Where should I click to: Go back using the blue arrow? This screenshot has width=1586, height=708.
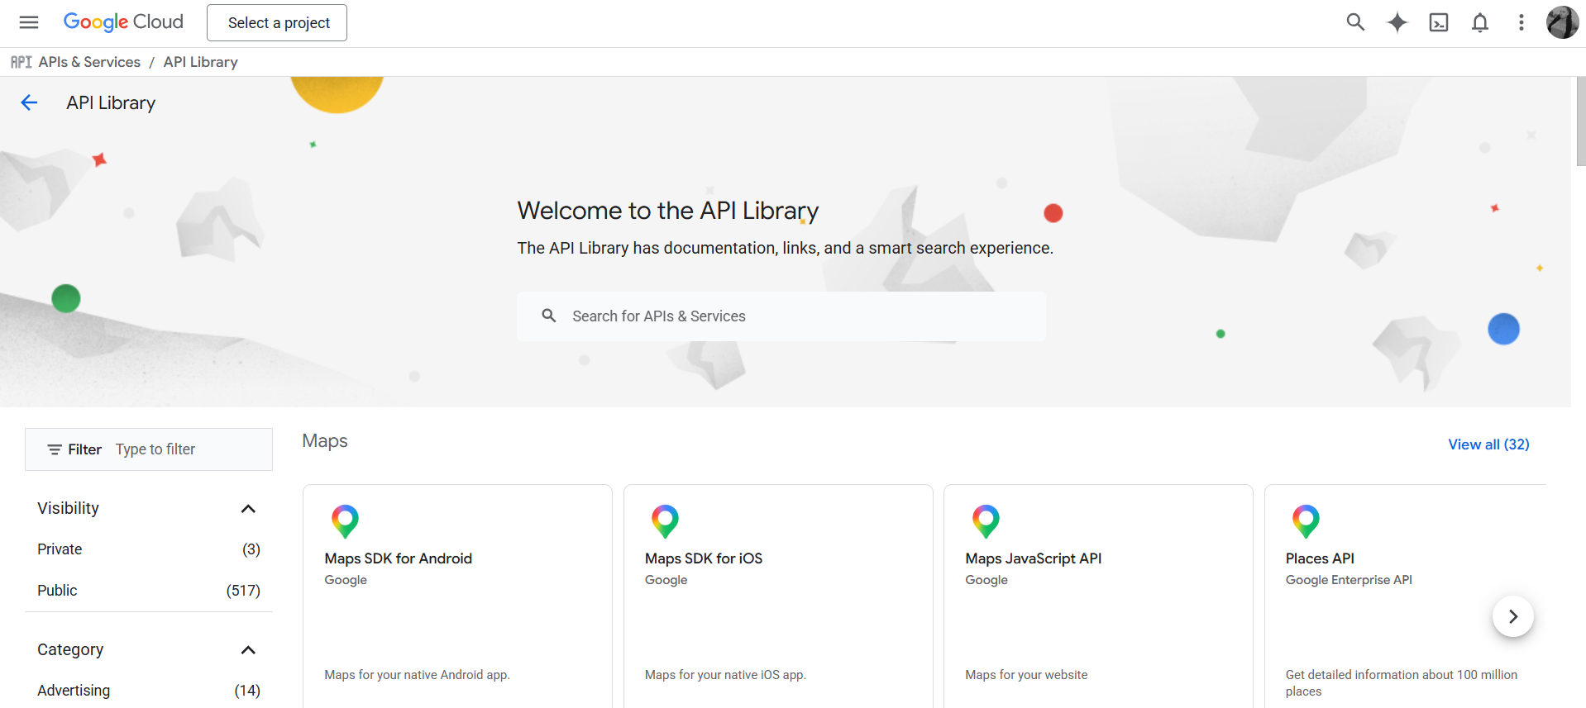click(x=29, y=102)
